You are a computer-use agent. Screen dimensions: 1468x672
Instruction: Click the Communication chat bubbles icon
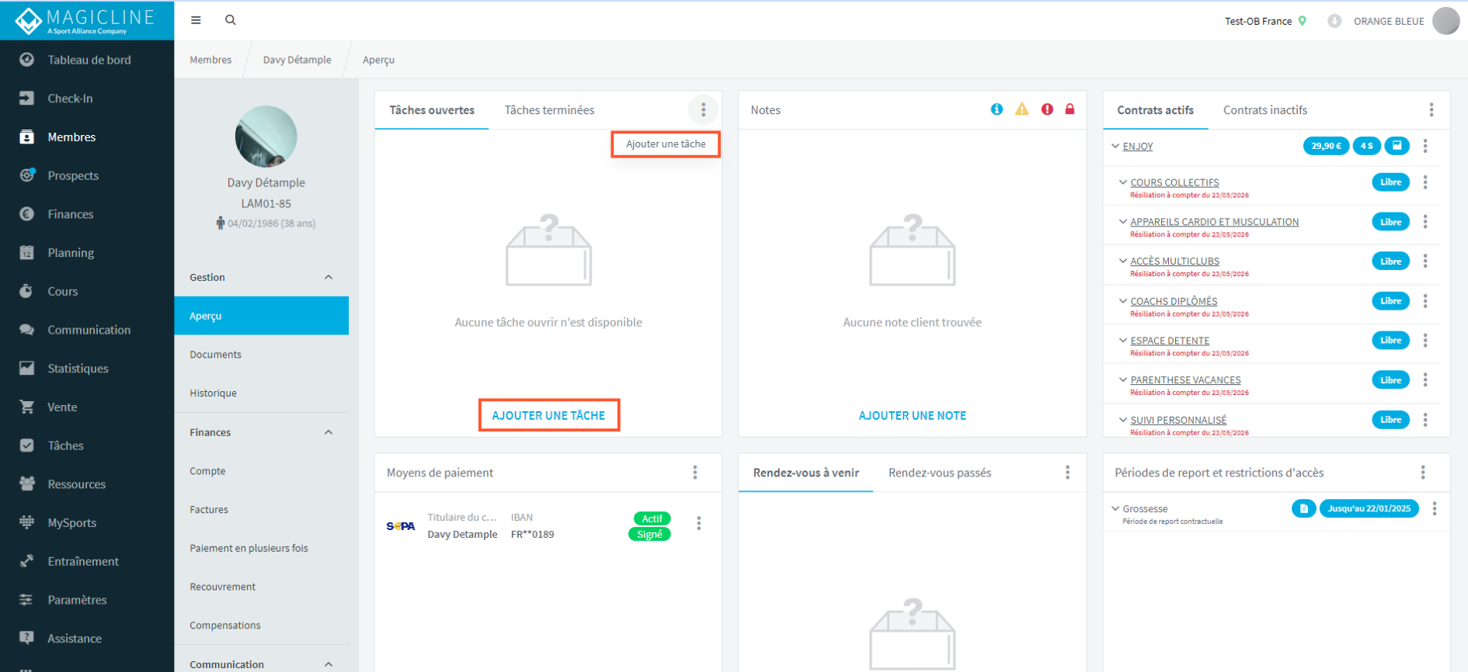click(x=26, y=330)
